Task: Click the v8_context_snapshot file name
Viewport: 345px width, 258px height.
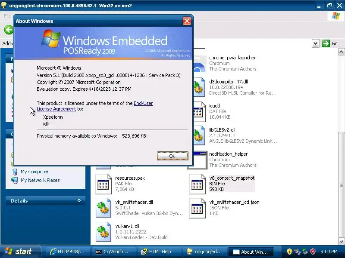Action: (x=232, y=178)
